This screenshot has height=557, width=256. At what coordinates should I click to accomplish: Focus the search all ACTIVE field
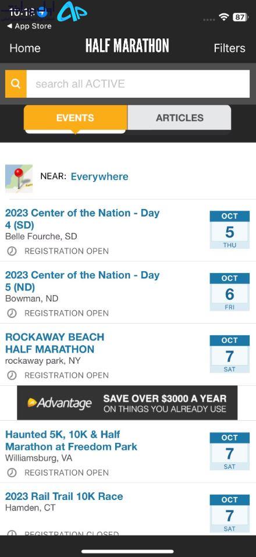[138, 83]
